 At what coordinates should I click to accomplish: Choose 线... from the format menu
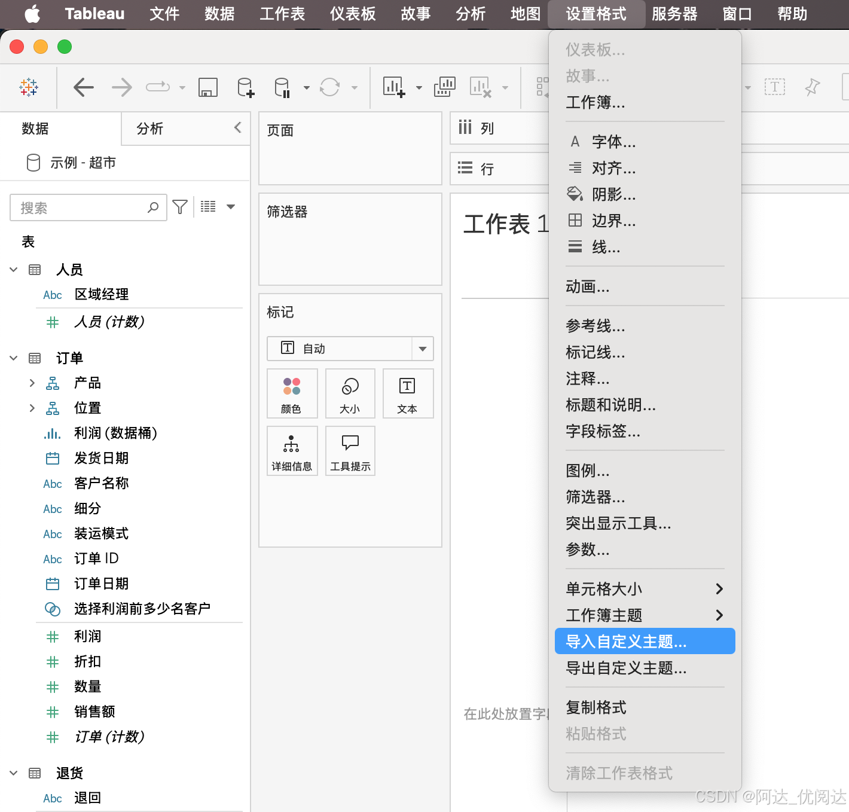coord(645,247)
